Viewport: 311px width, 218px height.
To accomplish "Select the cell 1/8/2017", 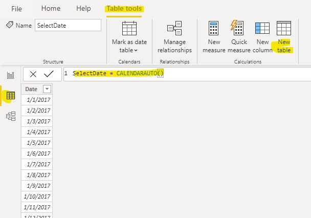I will pyautogui.click(x=37, y=175).
